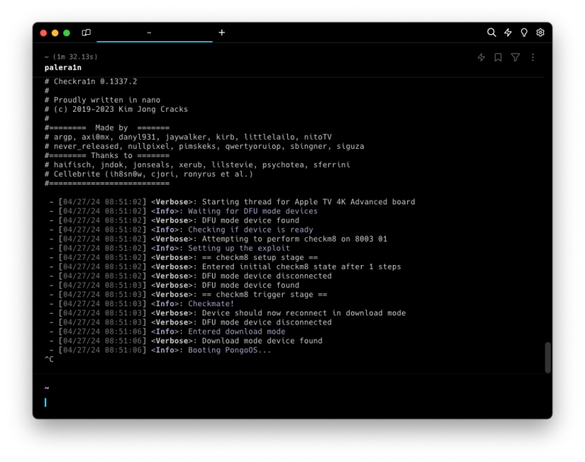
Task: Click 'Cellebrite (ih8sn0w, cjori...' credits line
Action: (148, 174)
